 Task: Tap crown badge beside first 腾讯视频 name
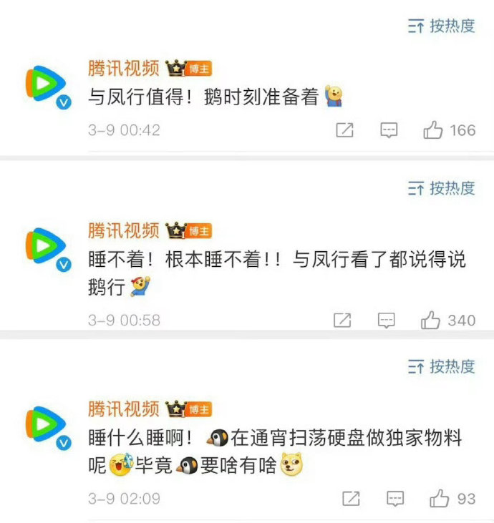[175, 68]
